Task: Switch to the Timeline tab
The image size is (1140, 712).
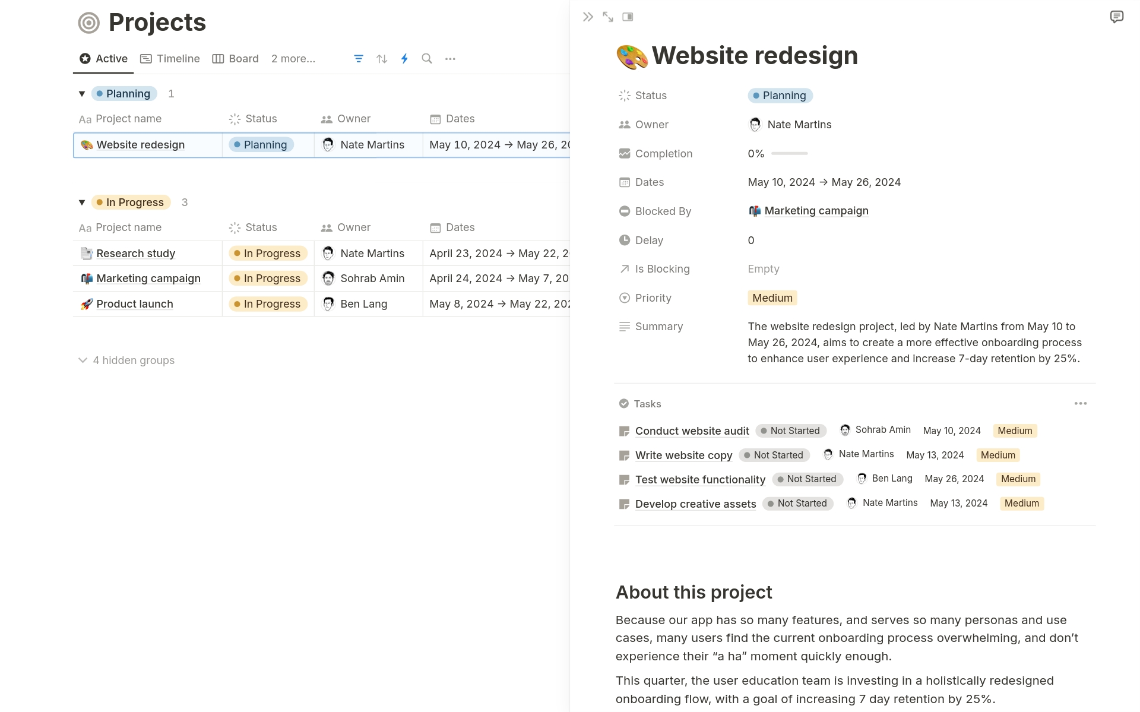Action: coord(170,58)
